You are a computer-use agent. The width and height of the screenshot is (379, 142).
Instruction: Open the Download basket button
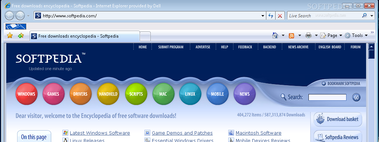click(x=338, y=119)
